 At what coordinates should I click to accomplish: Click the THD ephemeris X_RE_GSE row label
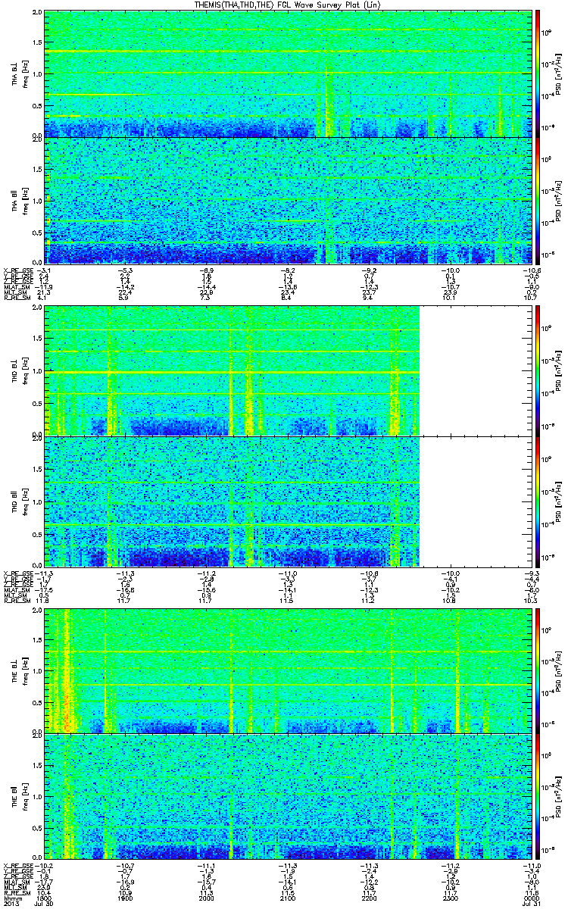19,572
